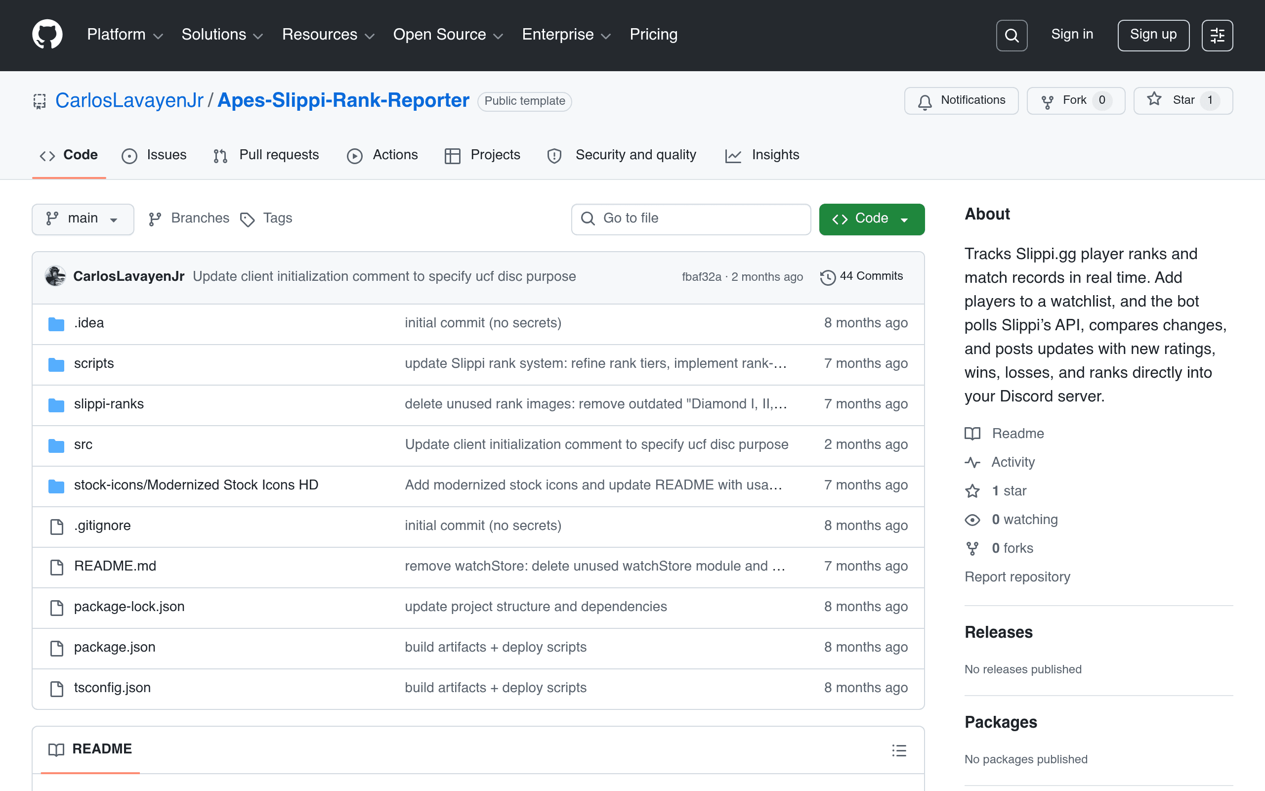Click the README outline list icon
This screenshot has width=1265, height=791.
(x=898, y=750)
